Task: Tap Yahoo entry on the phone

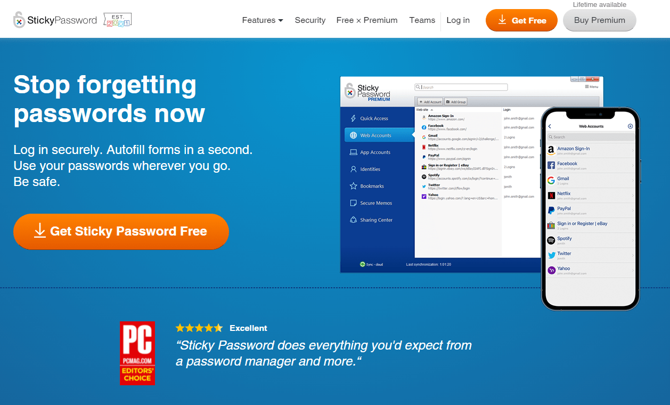Action: [x=591, y=270]
